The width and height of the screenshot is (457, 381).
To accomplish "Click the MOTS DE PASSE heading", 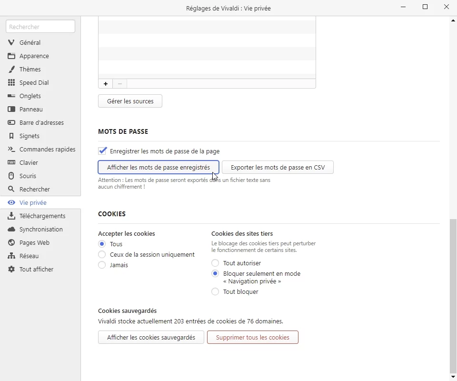I will coord(123,131).
